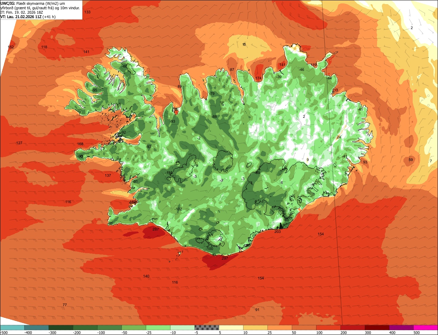The width and height of the screenshot is (438, 335).
Task: Click the map value 297
Action: click(x=224, y=258)
